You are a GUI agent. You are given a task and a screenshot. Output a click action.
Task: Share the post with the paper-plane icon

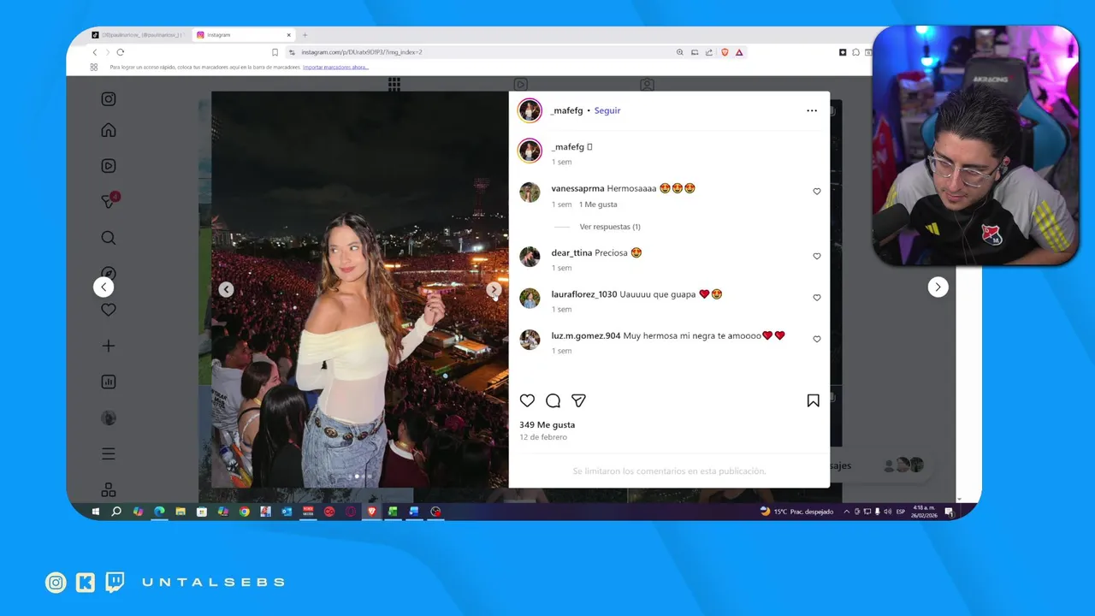(578, 400)
